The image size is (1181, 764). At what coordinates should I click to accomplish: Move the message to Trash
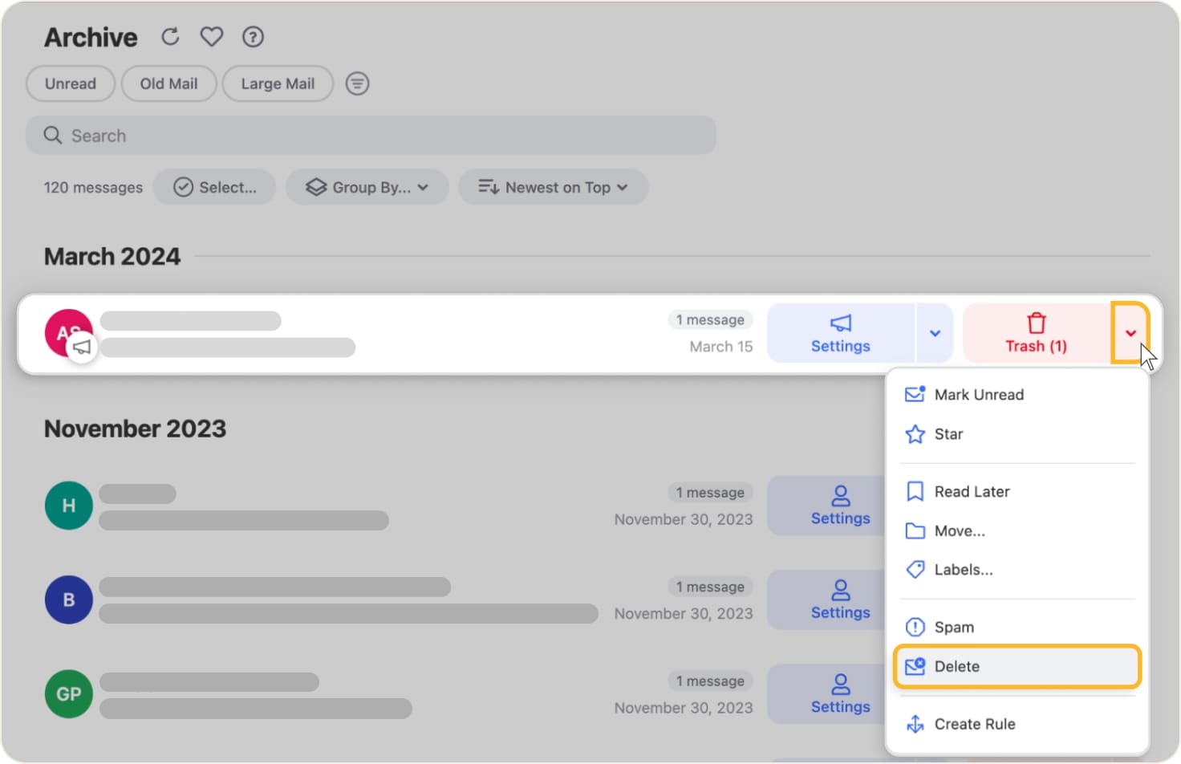[1036, 332]
